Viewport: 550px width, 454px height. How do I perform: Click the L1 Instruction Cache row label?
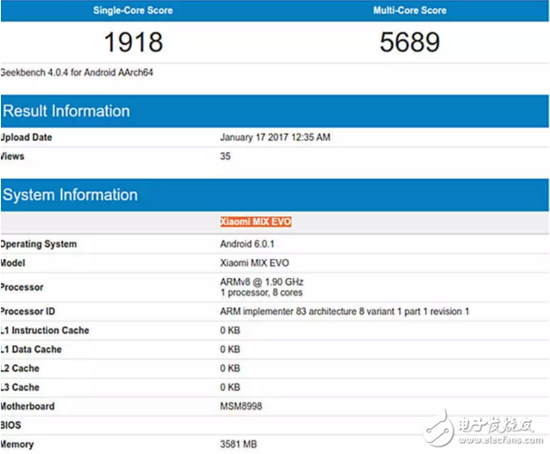point(45,331)
